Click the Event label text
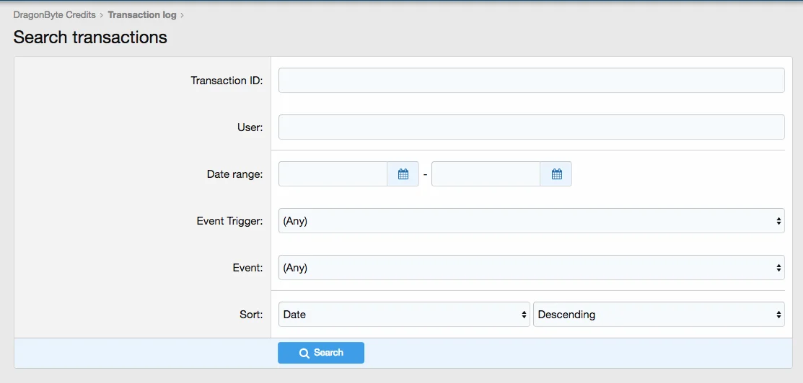Image resolution: width=803 pixels, height=383 pixels. (x=247, y=268)
